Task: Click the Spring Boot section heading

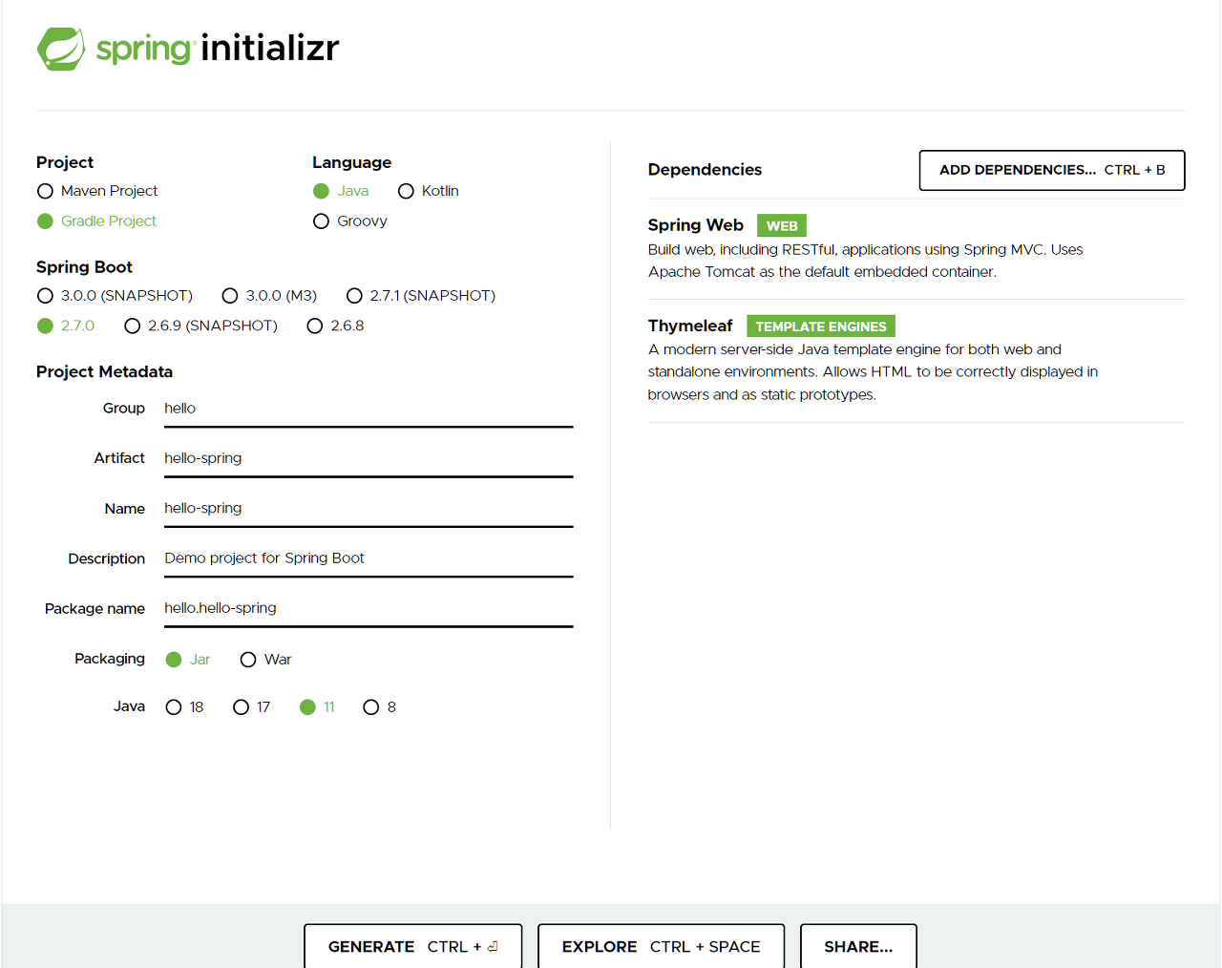Action: (x=84, y=267)
